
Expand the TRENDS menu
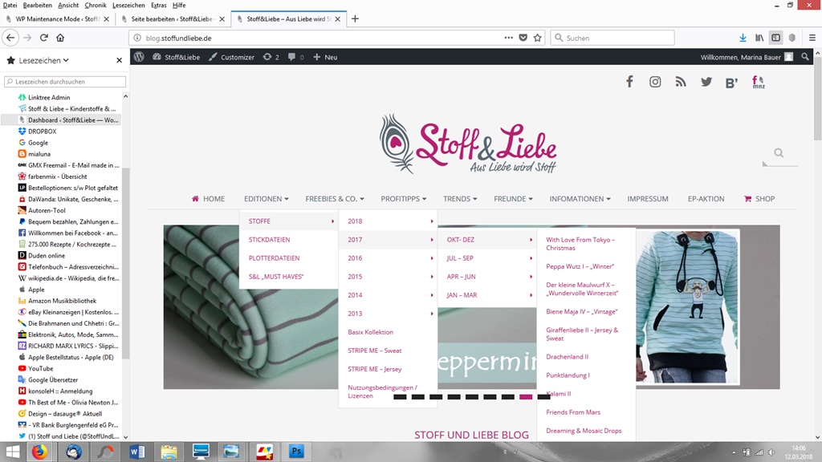460,199
